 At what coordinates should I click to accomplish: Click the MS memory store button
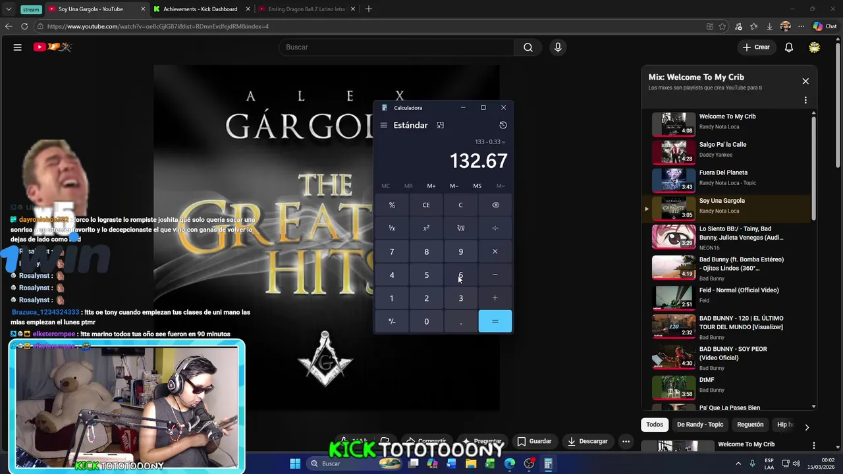(x=477, y=186)
